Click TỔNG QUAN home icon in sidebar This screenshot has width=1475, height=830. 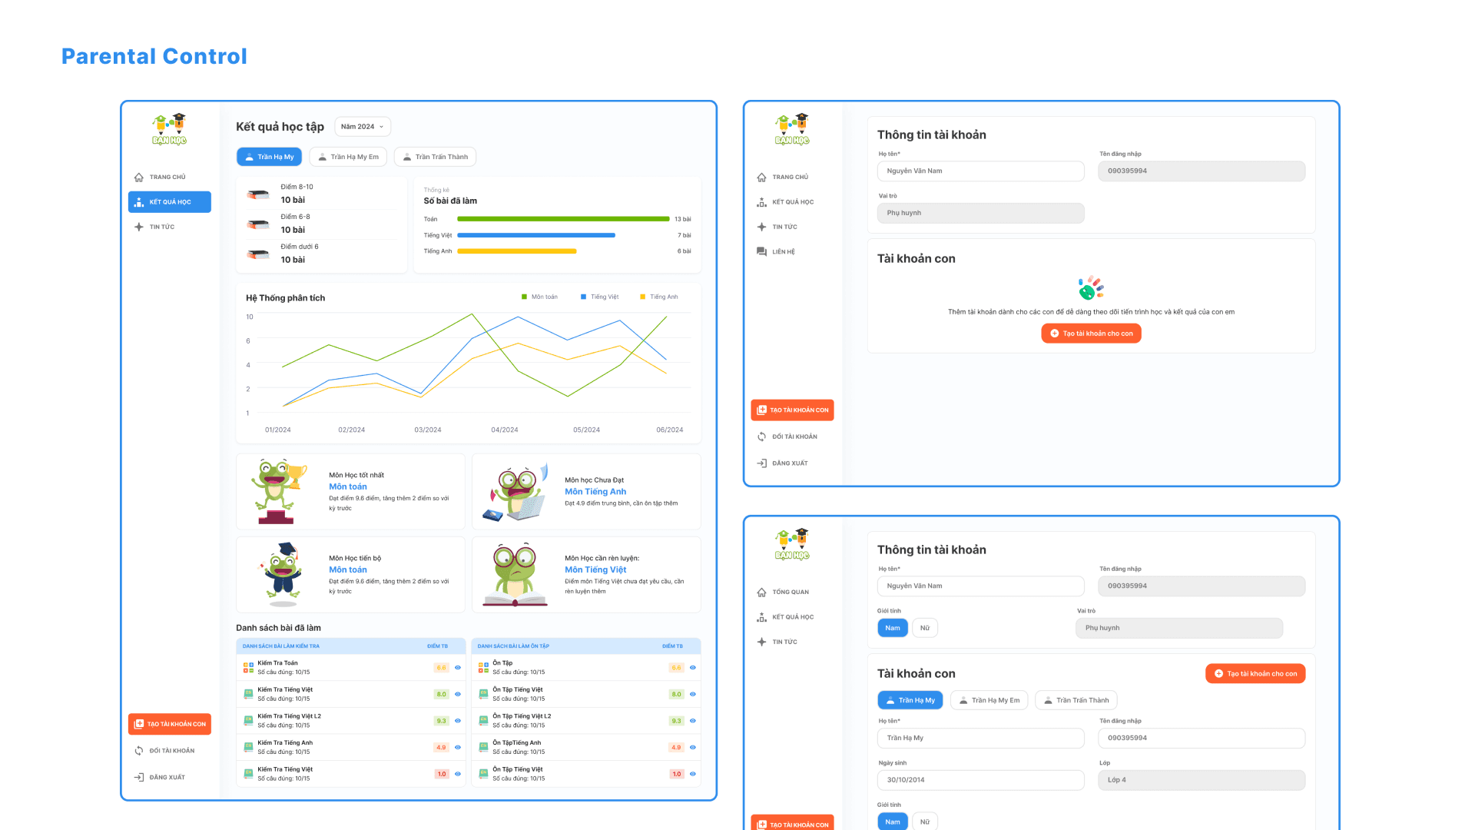761,592
